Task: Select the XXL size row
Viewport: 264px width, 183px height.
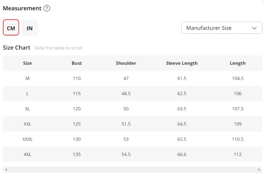Action: 27,124
